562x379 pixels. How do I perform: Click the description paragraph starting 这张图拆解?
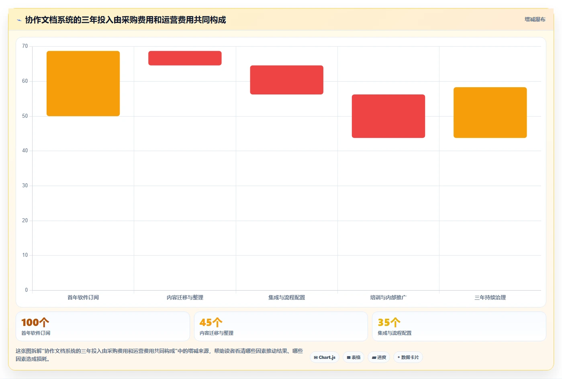(159, 355)
